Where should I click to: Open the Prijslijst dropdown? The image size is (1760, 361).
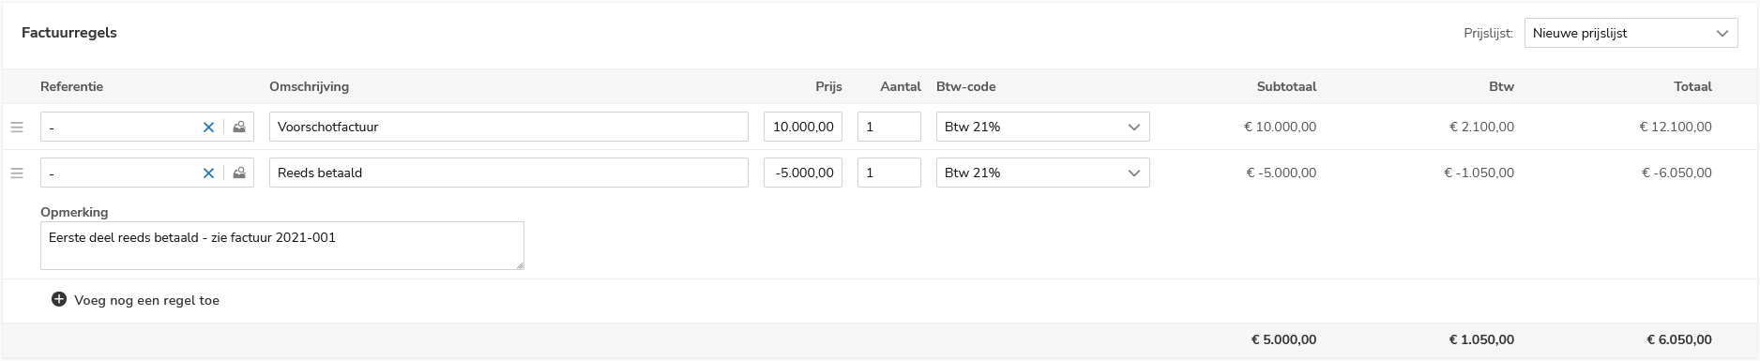click(1631, 33)
